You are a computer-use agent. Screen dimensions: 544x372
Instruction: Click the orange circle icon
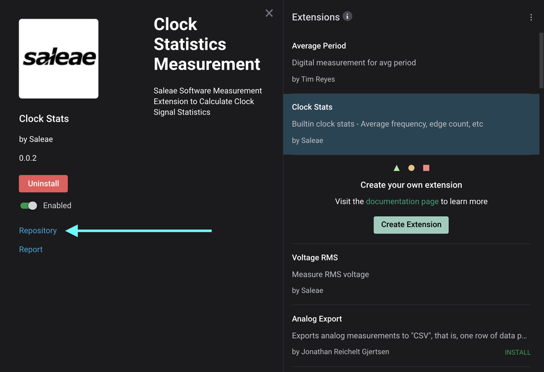(411, 168)
